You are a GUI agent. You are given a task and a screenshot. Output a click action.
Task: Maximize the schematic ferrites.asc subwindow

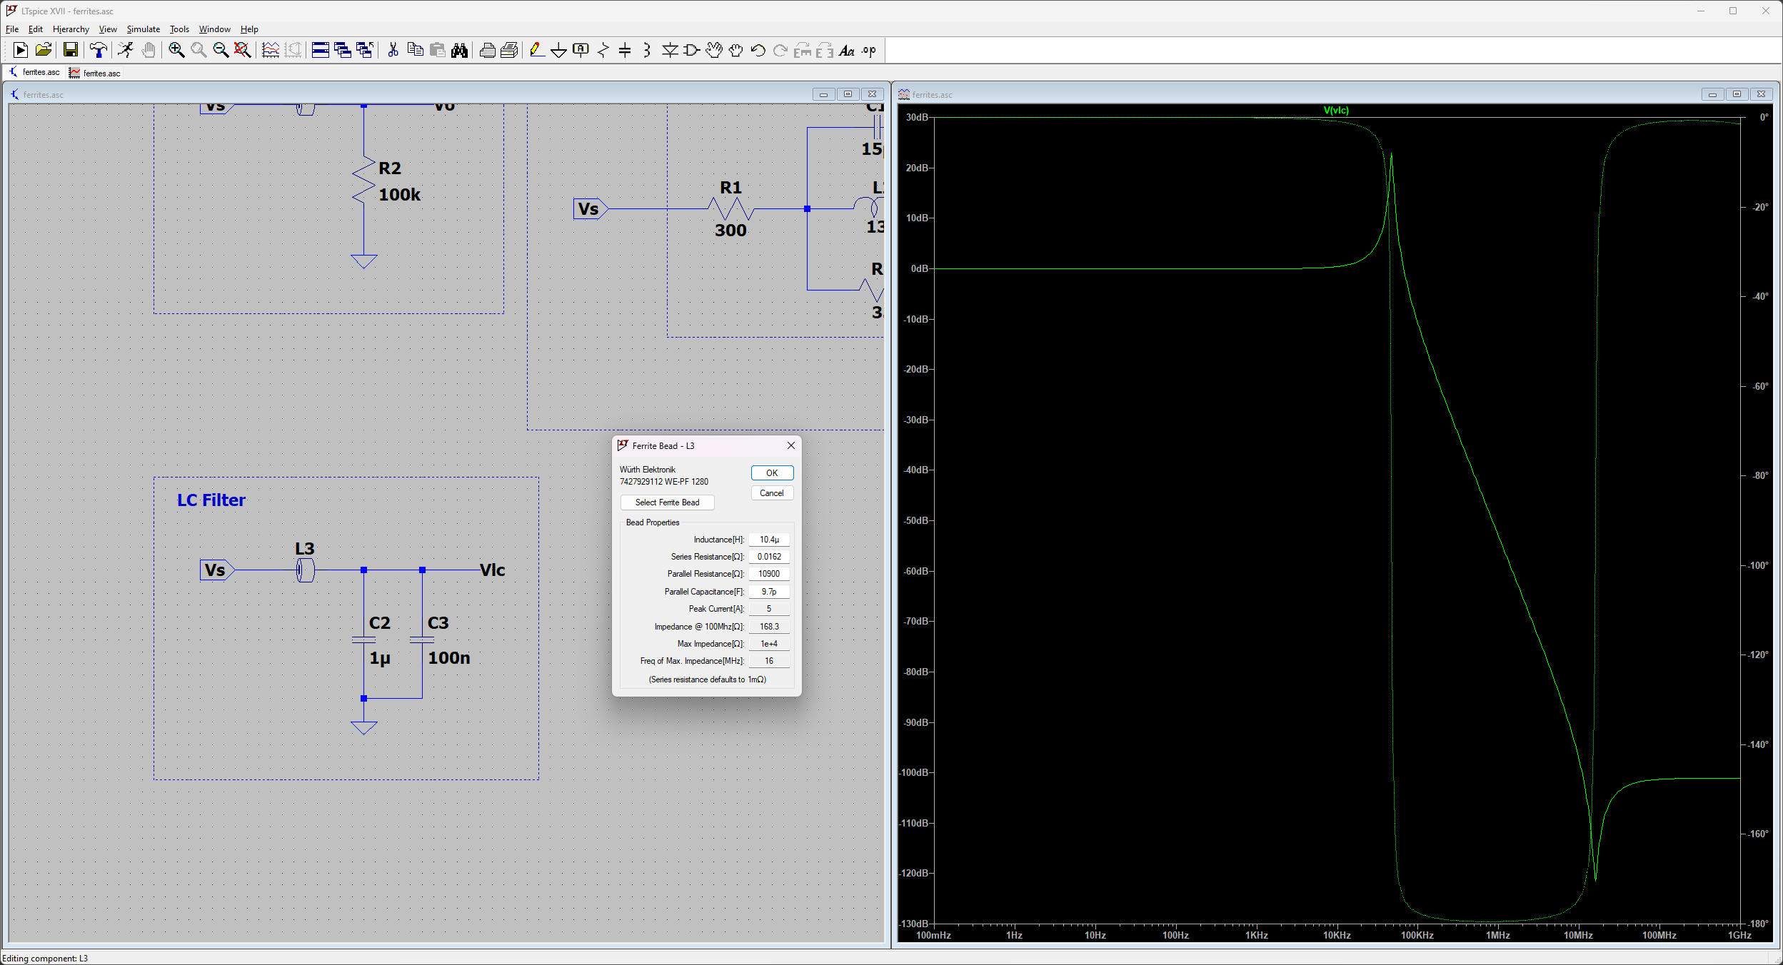pyautogui.click(x=848, y=94)
